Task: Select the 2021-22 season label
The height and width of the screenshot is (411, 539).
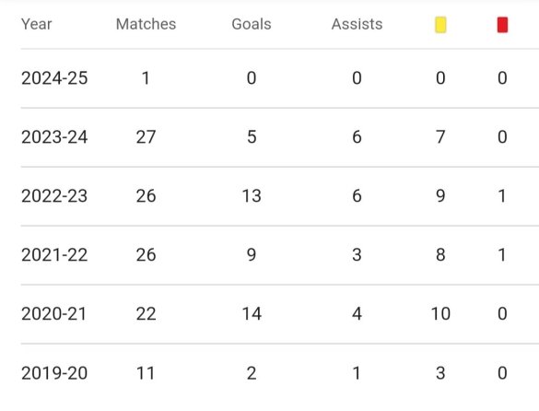Action: coord(54,255)
